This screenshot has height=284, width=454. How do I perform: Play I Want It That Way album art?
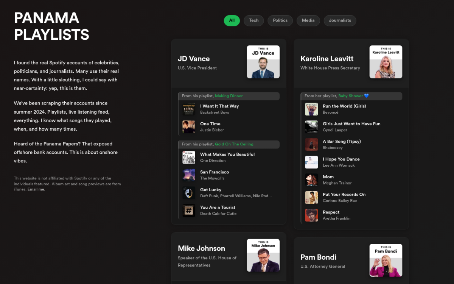(x=189, y=109)
